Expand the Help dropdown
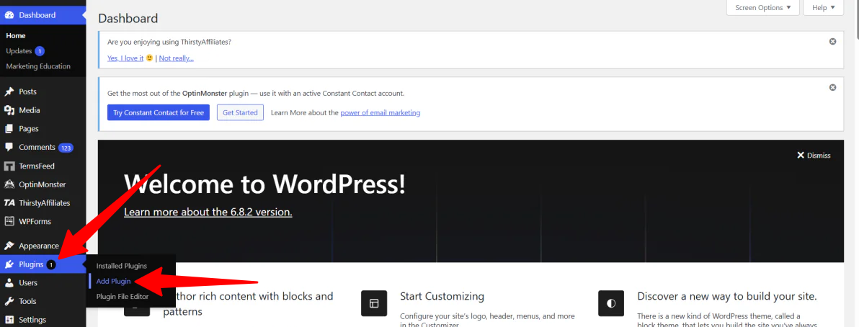 [x=824, y=8]
